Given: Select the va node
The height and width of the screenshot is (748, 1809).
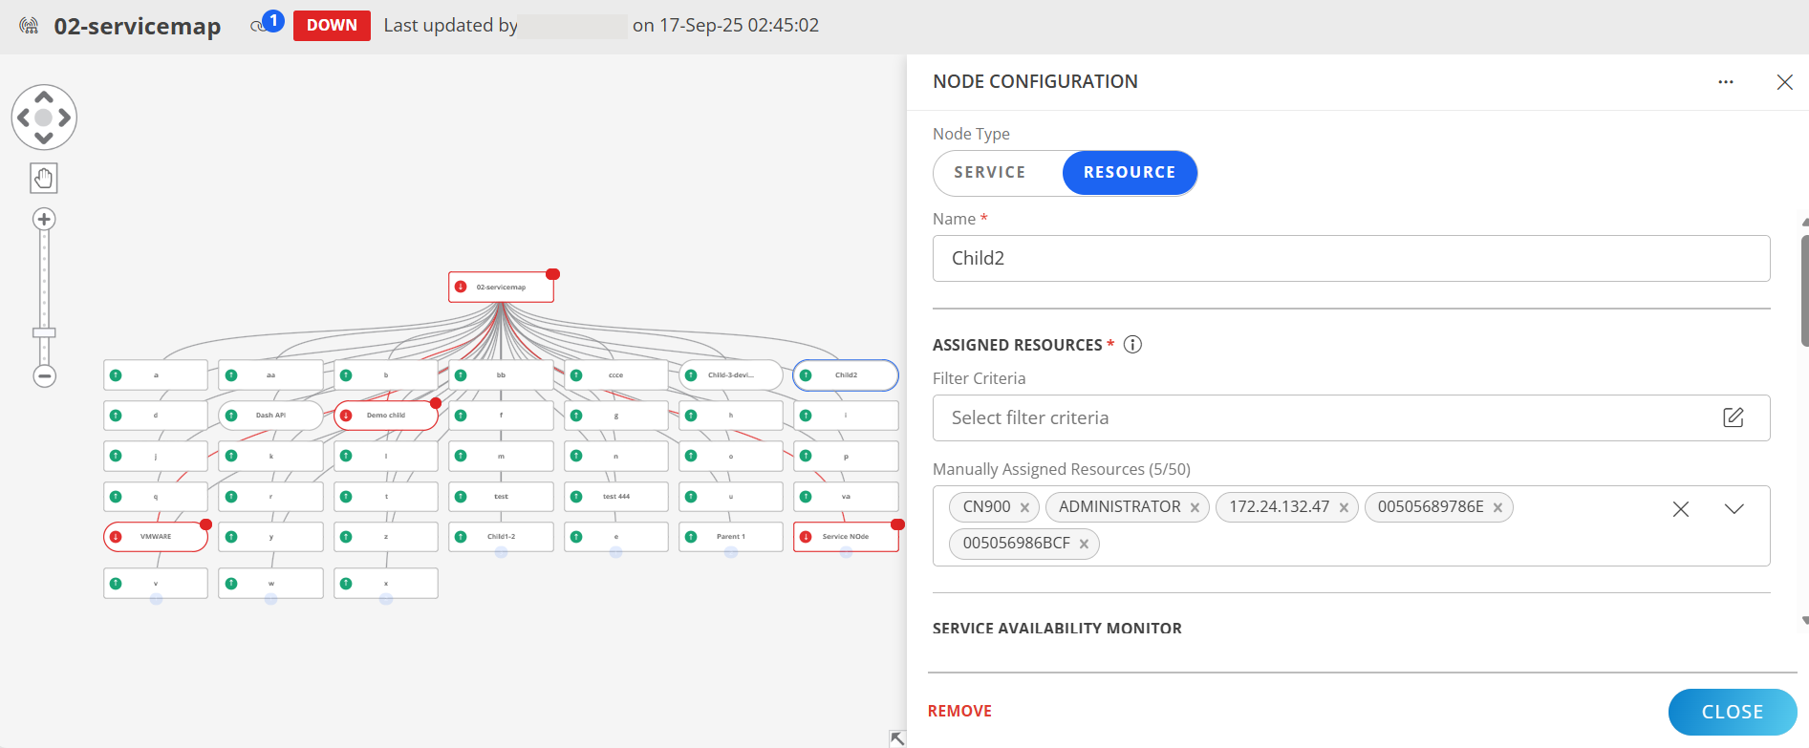Looking at the screenshot, I should 846,497.
